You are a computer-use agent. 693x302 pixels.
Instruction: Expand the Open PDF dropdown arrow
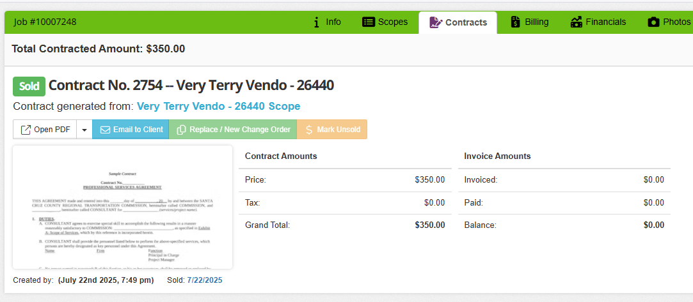[84, 130]
